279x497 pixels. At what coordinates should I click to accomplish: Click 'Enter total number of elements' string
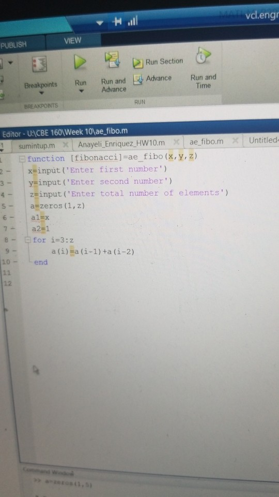[x=145, y=193]
